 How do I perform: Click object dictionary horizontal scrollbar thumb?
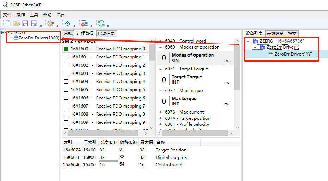click(x=195, y=133)
